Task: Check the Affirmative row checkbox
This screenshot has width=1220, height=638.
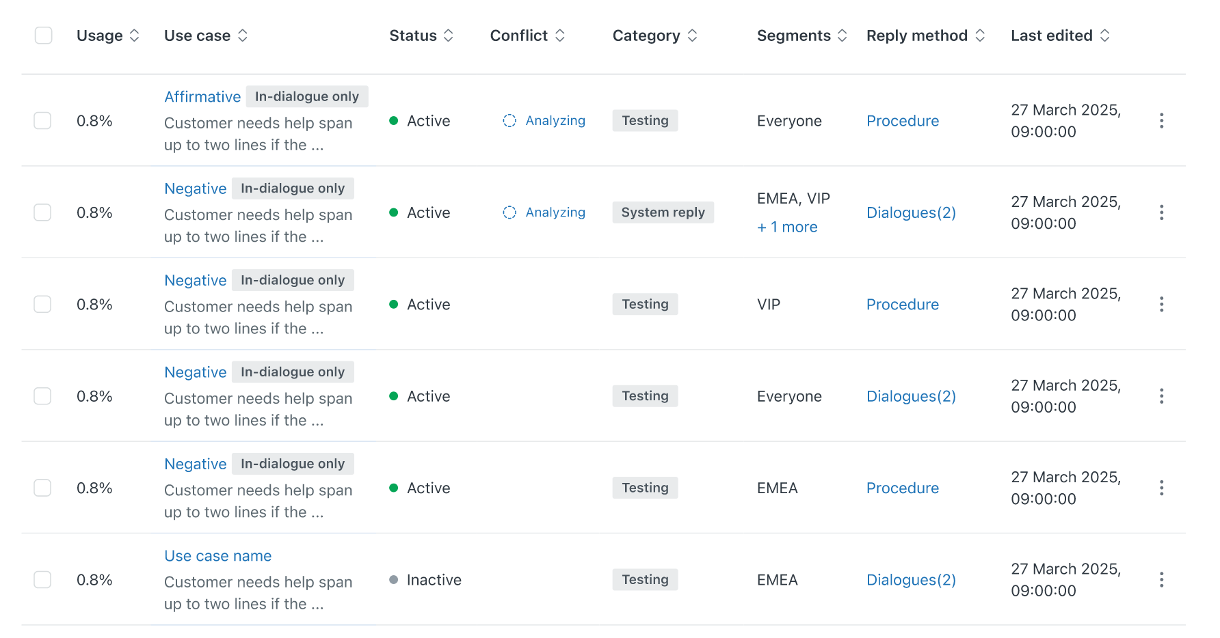Action: [x=42, y=121]
